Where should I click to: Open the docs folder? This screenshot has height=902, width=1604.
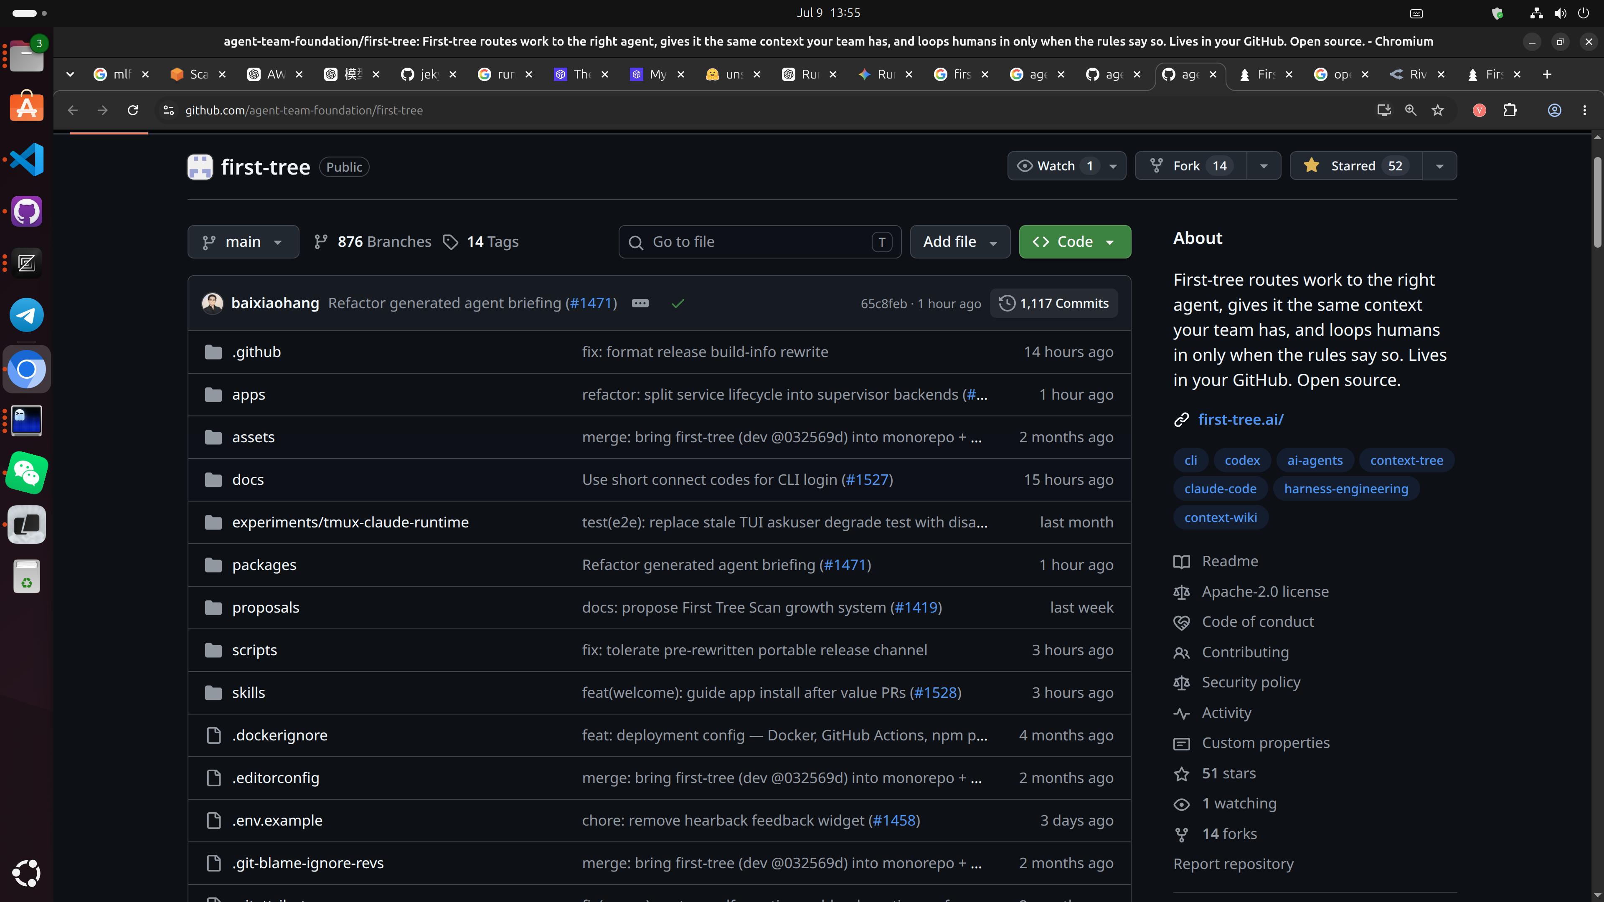point(248,480)
